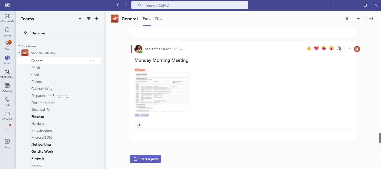Click the search box

click(x=190, y=5)
